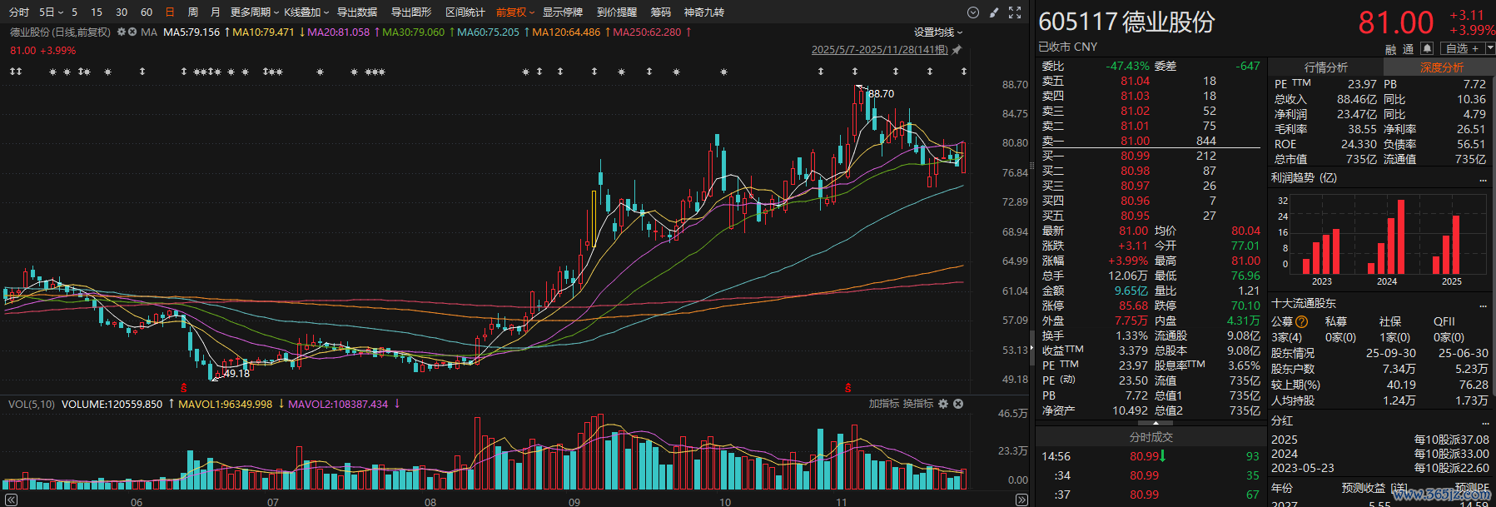
Task: Remove MA indicator with X icon
Action: click(132, 32)
